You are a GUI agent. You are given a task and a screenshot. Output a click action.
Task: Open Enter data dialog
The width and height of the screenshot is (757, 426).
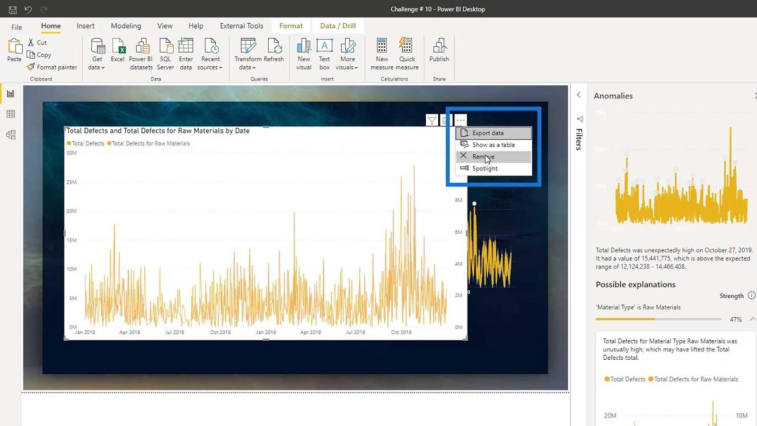186,54
